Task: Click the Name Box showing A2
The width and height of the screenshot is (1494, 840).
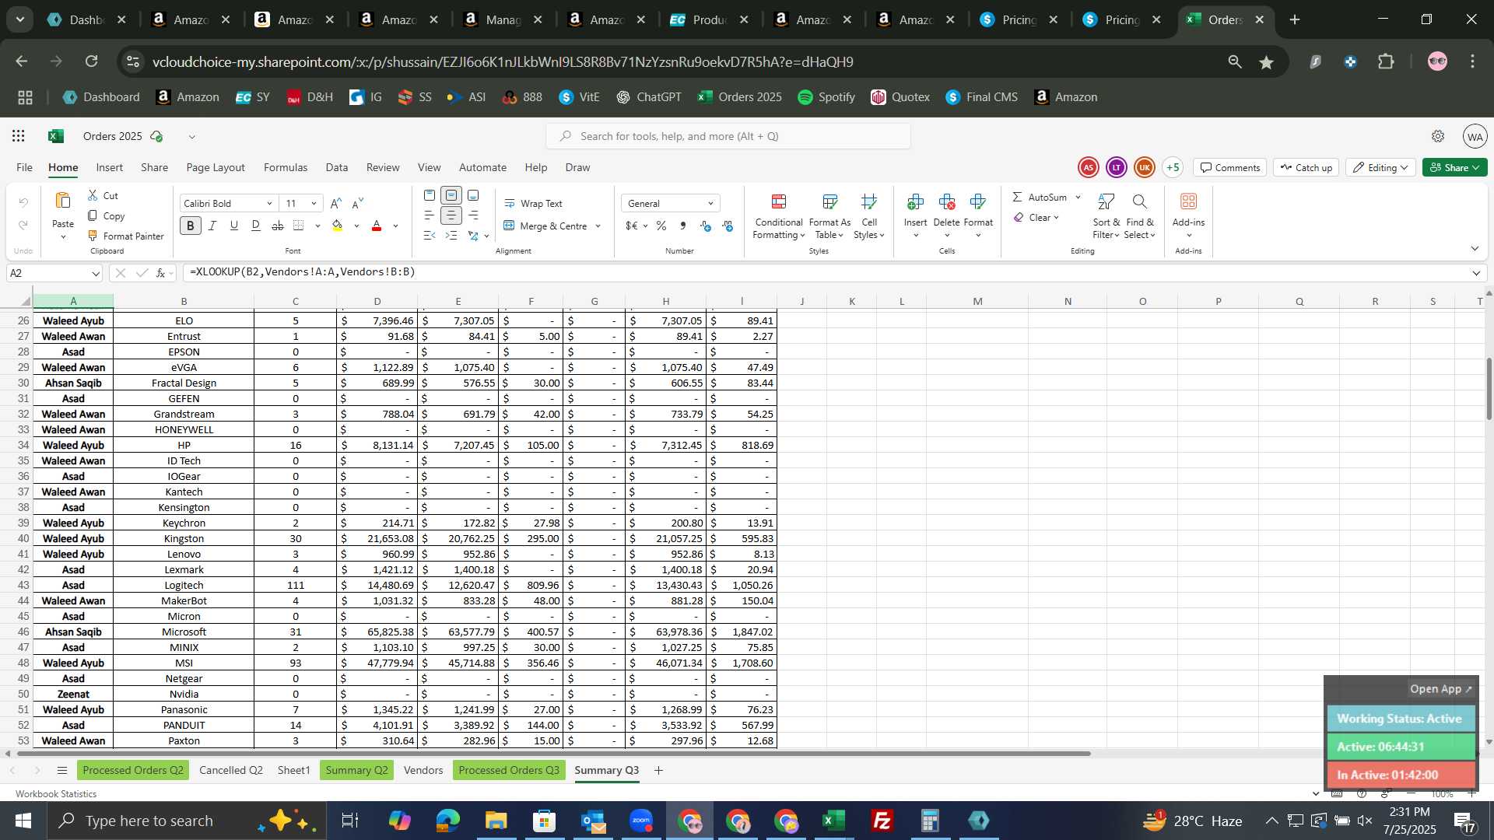Action: point(54,273)
